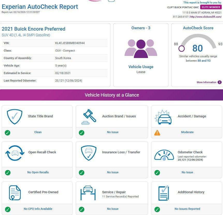Click the Service / Repair car lift icon
The width and height of the screenshot is (223, 215).
[88, 193]
